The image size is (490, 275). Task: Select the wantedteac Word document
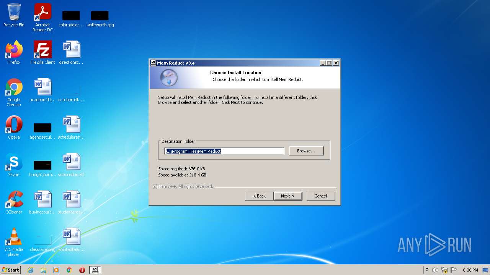click(71, 240)
